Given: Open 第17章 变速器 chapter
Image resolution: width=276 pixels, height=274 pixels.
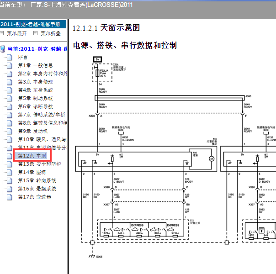Looking at the screenshot, I should pyautogui.click(x=35, y=197).
